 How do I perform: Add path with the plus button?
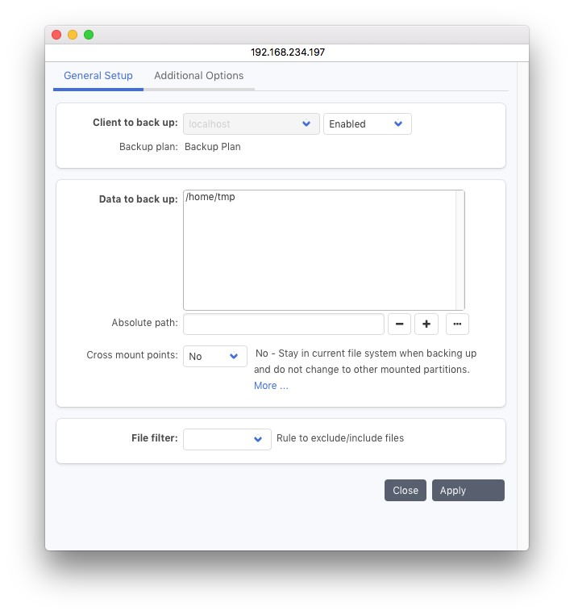click(426, 324)
